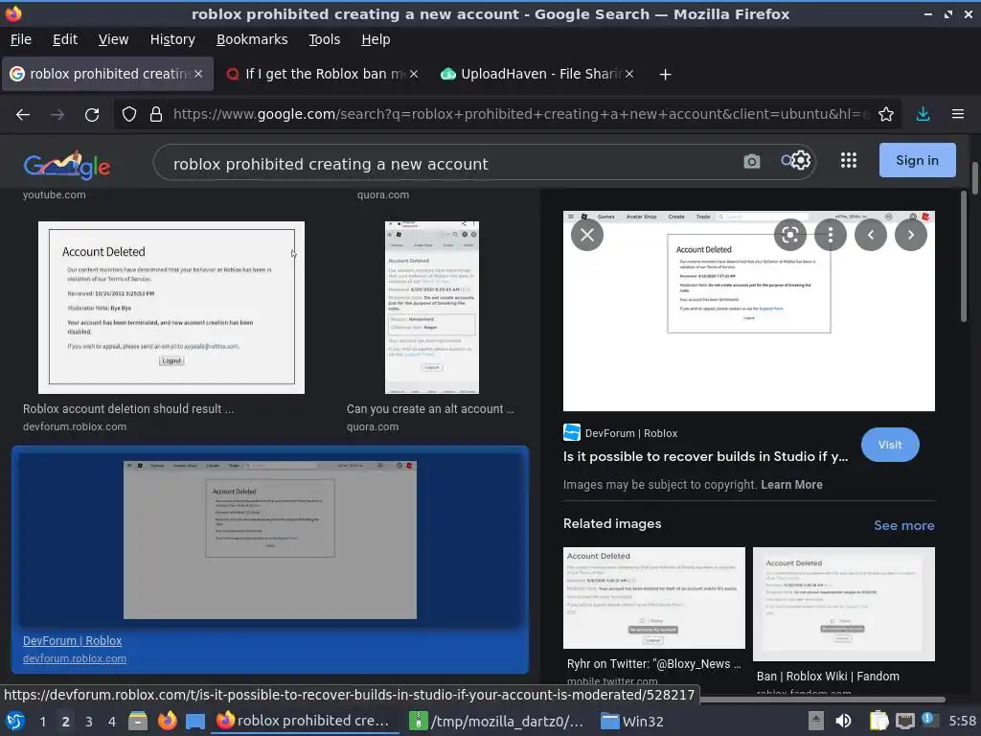Open the DevForum | Roblox link in selected result
Screen dimensions: 981x736
[73, 641]
